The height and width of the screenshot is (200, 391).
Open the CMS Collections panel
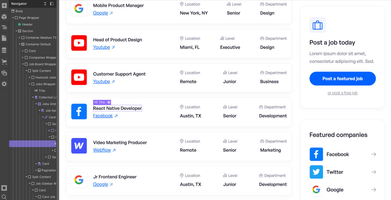tap(4, 50)
